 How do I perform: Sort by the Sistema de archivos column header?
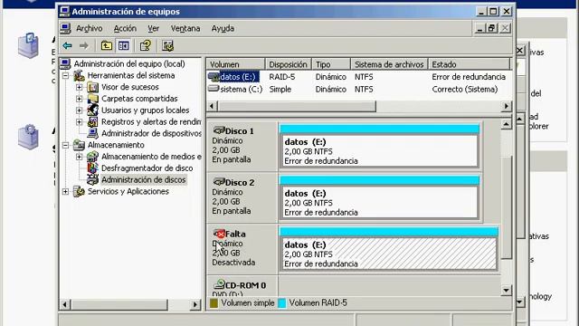click(389, 64)
